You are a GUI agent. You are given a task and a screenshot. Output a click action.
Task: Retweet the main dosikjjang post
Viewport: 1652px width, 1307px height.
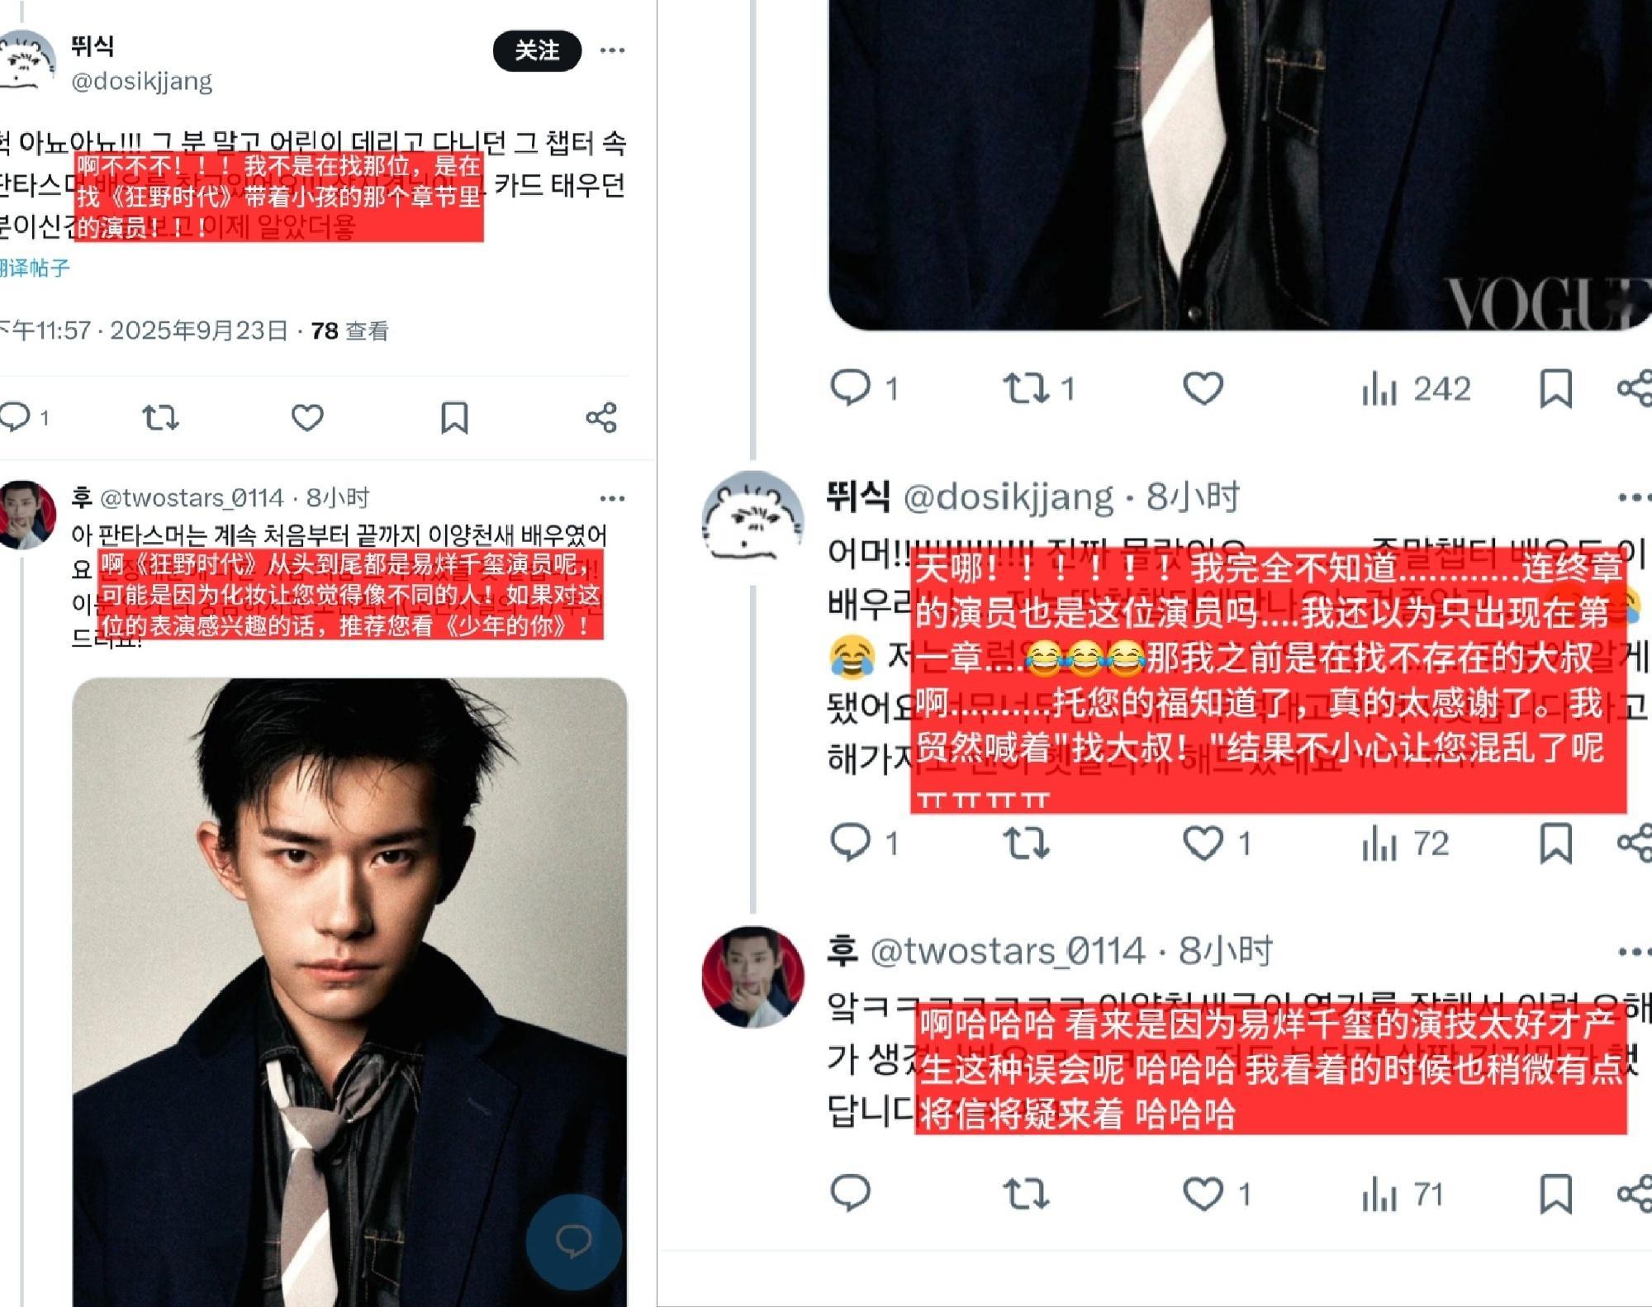(160, 417)
